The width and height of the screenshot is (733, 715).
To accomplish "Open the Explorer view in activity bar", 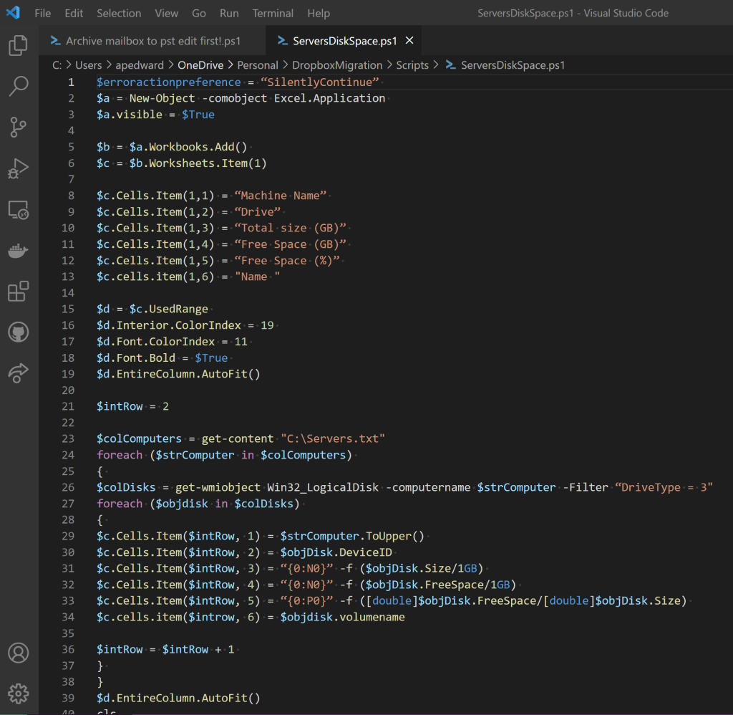I will (18, 46).
